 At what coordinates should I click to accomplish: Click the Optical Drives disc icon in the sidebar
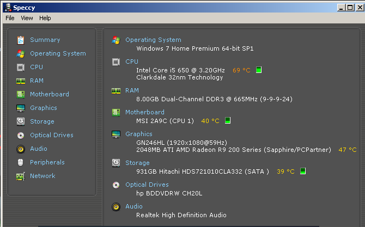coord(21,136)
